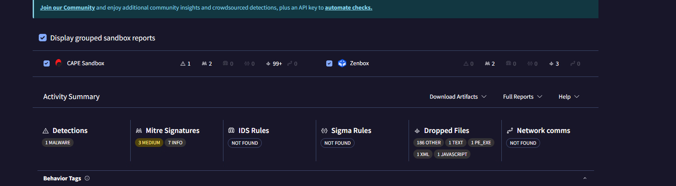Click the Sigma Rules heading icon
Image resolution: width=676 pixels, height=186 pixels.
click(324, 131)
